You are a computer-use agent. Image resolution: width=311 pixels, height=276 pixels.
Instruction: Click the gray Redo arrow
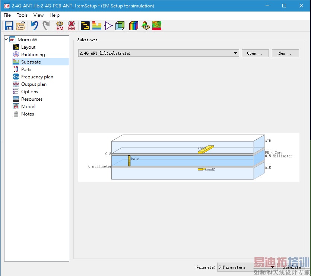(x=46, y=26)
